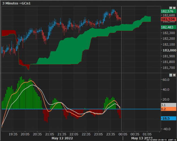Select the green 182,576 price label
177x141 pixels.
coord(169,11)
